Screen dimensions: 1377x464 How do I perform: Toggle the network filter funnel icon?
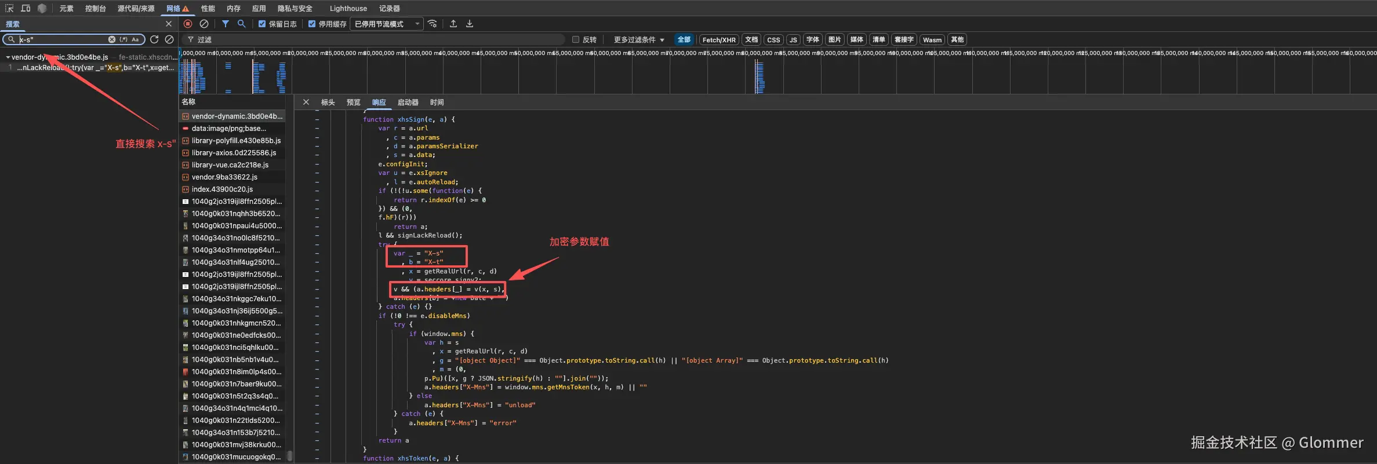(226, 24)
